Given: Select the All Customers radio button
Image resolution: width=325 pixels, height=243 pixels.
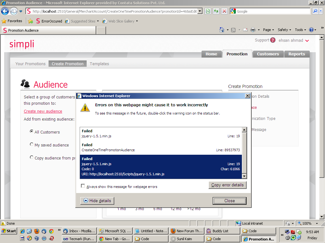Looking at the screenshot, I should point(31,131).
